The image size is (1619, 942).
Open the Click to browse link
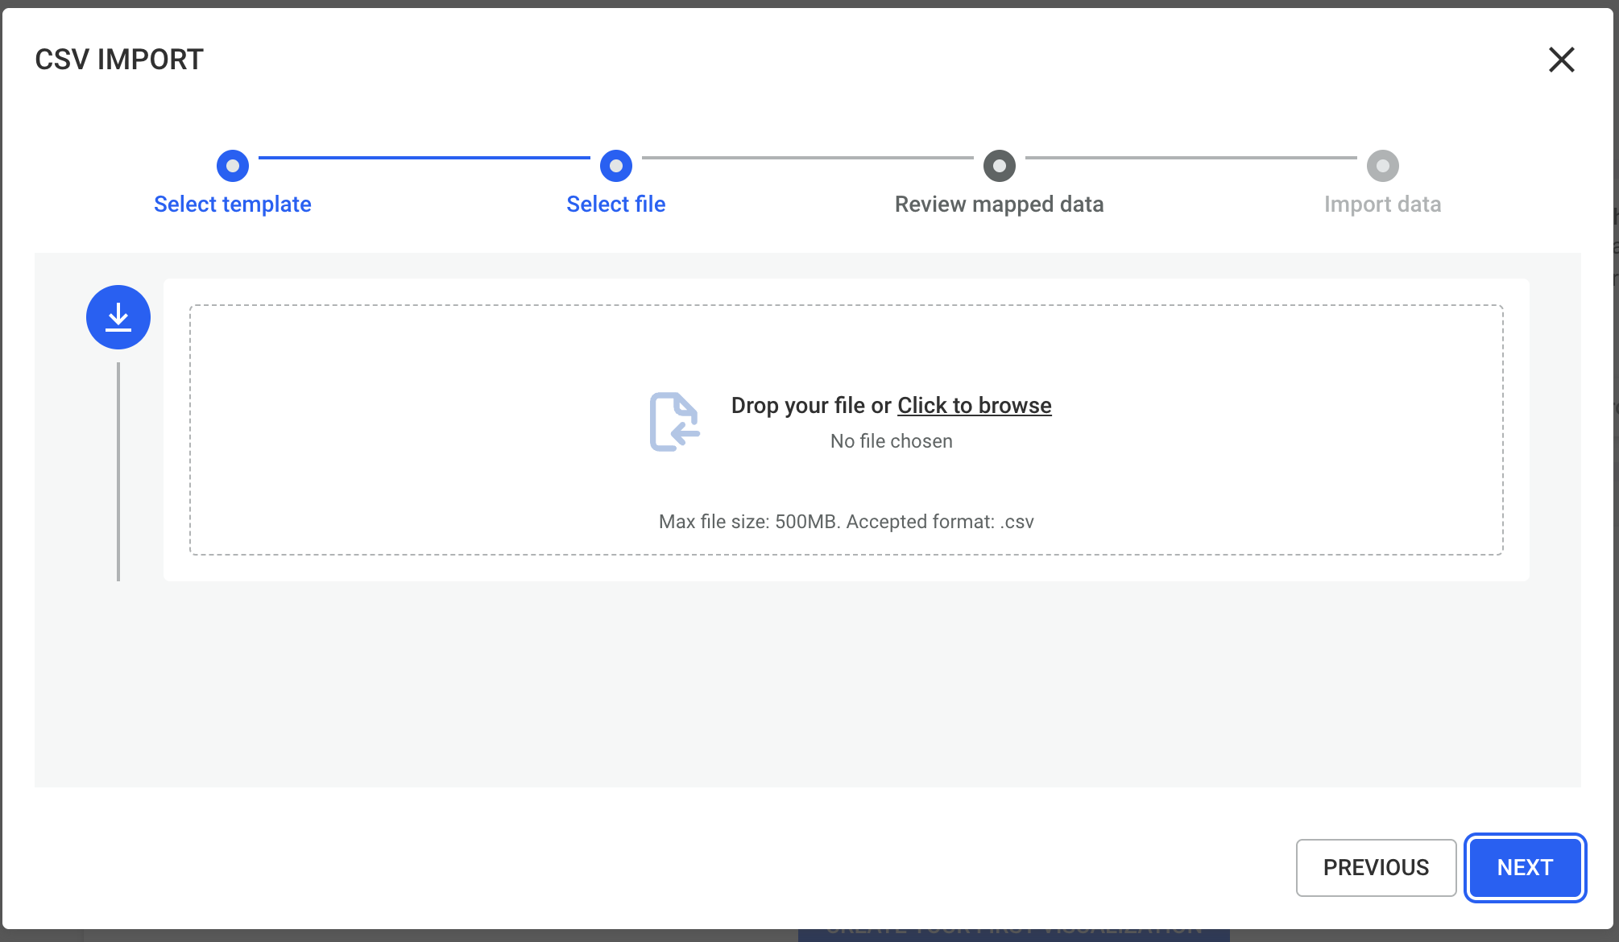(x=974, y=406)
